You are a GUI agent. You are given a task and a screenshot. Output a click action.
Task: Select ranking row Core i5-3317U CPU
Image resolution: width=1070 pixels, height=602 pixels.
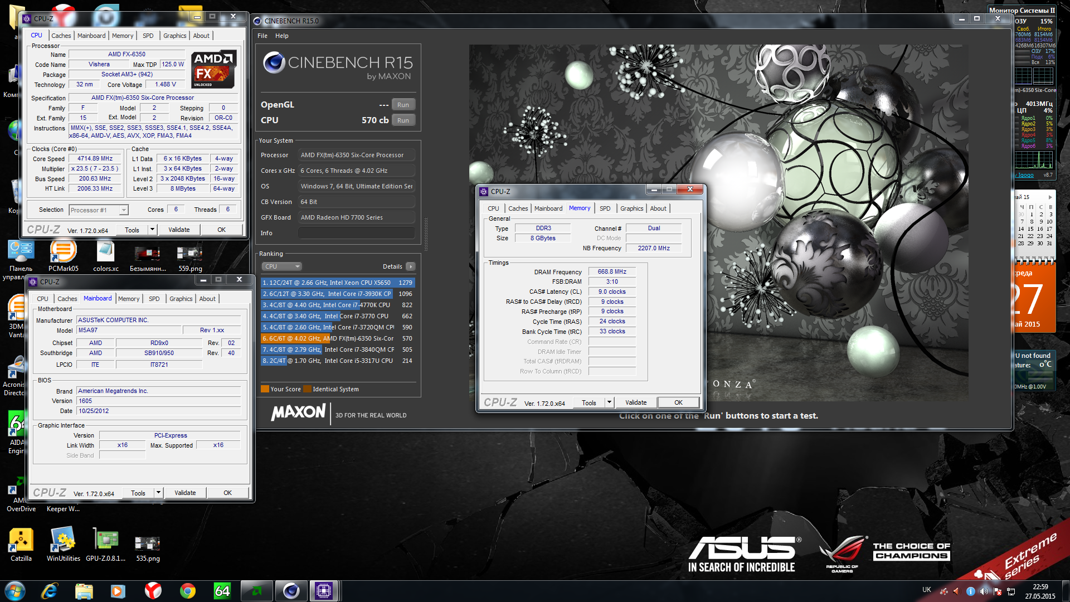(x=338, y=361)
